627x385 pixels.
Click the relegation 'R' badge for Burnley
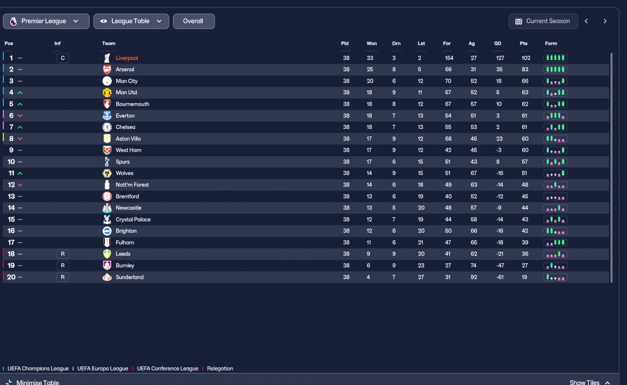[x=63, y=266]
